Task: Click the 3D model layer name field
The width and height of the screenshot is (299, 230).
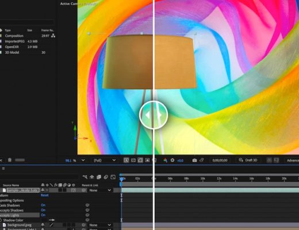Action: coord(23,190)
